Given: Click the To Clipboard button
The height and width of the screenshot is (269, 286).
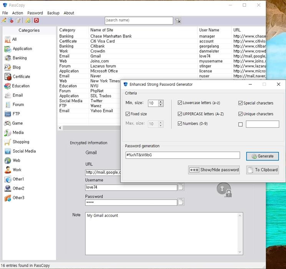Looking at the screenshot, I should tap(262, 170).
